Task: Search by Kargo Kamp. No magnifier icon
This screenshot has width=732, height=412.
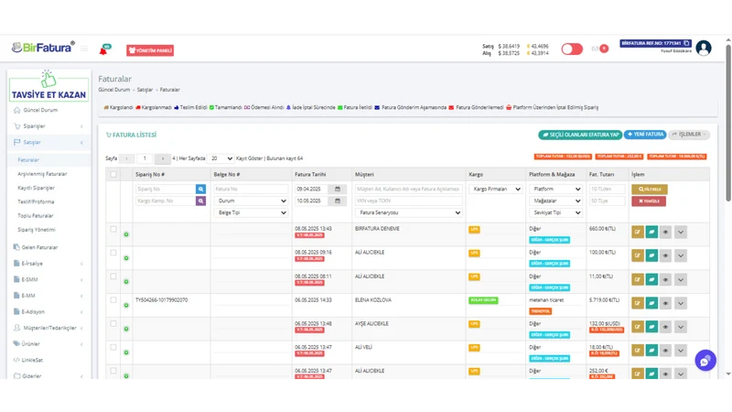Action: (x=200, y=201)
